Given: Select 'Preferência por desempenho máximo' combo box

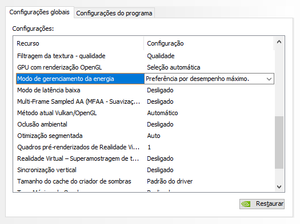Looking at the screenshot, I should (209, 79).
